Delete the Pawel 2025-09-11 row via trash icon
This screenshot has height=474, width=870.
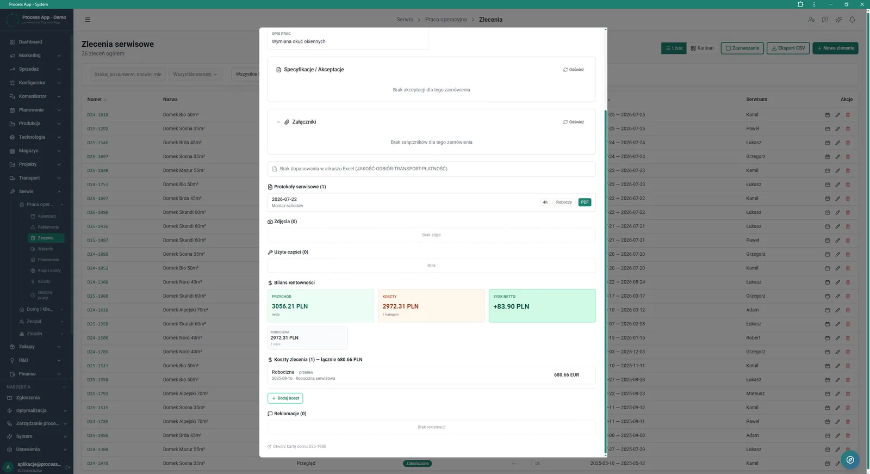848,421
